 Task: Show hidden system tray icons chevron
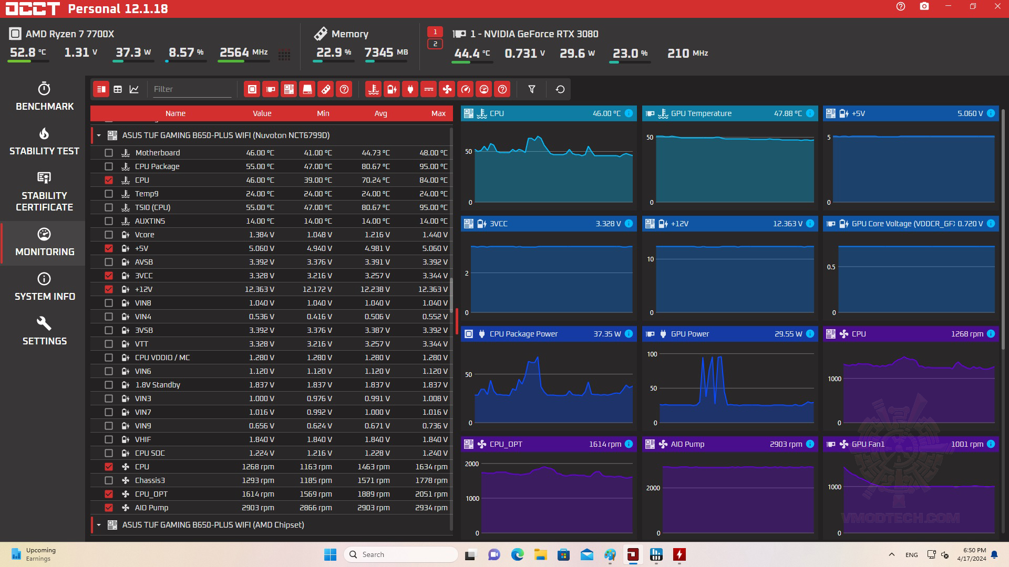pos(891,554)
